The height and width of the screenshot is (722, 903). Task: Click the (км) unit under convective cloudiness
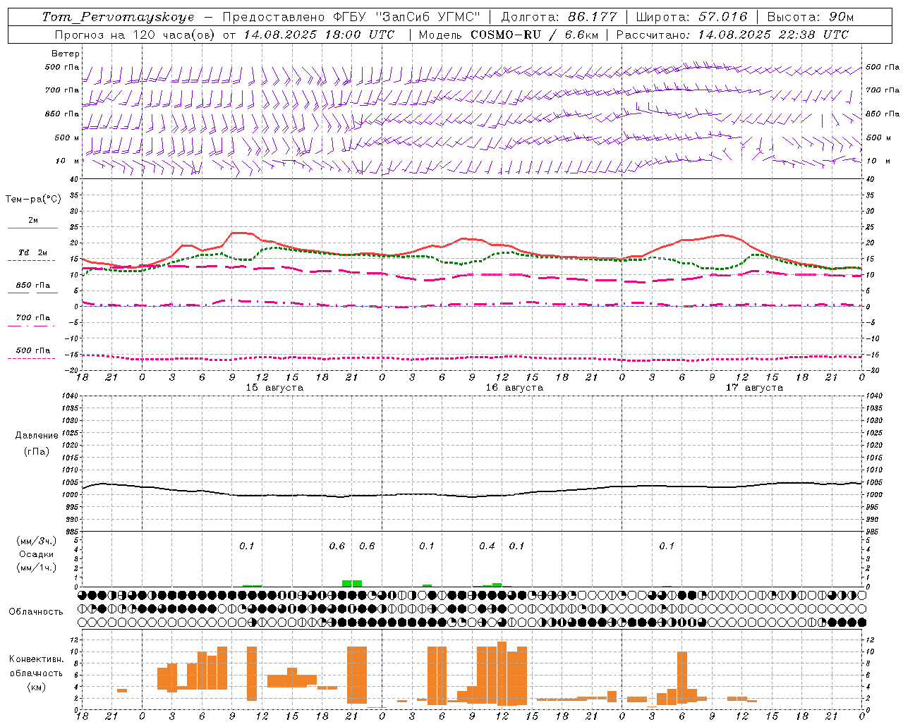[x=36, y=686]
